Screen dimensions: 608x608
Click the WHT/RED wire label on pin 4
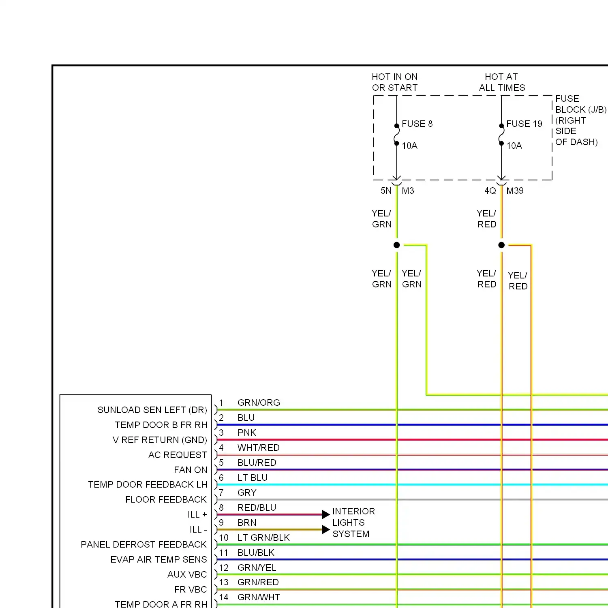point(259,447)
